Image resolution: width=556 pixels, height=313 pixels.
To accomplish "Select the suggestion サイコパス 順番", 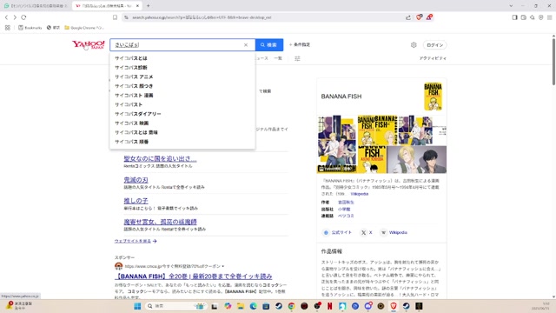I will 182,142.
